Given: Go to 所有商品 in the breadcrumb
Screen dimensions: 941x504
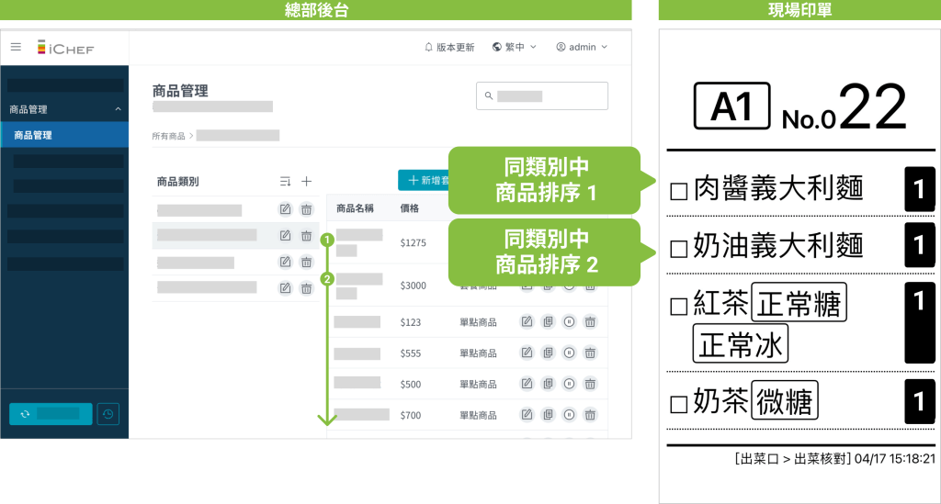Looking at the screenshot, I should 168,136.
